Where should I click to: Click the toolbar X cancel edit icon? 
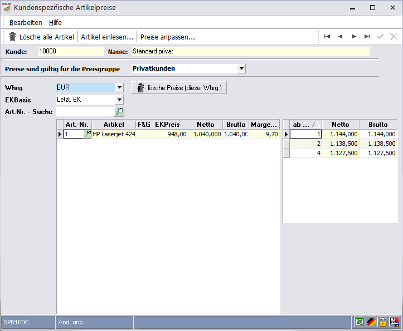click(394, 36)
